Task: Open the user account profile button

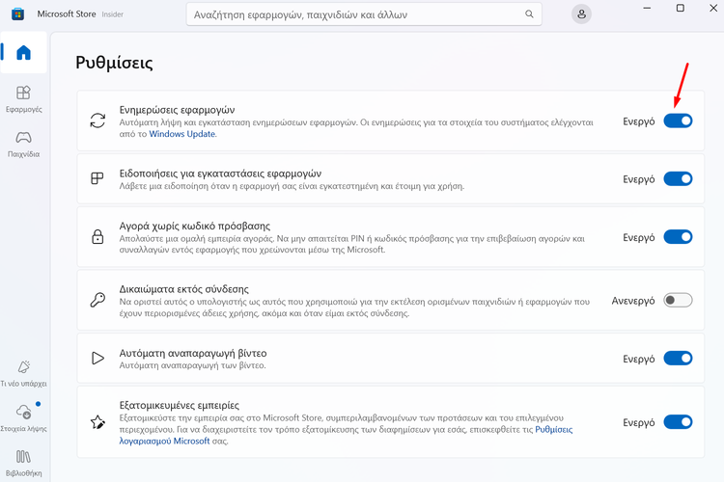Action: click(x=581, y=14)
